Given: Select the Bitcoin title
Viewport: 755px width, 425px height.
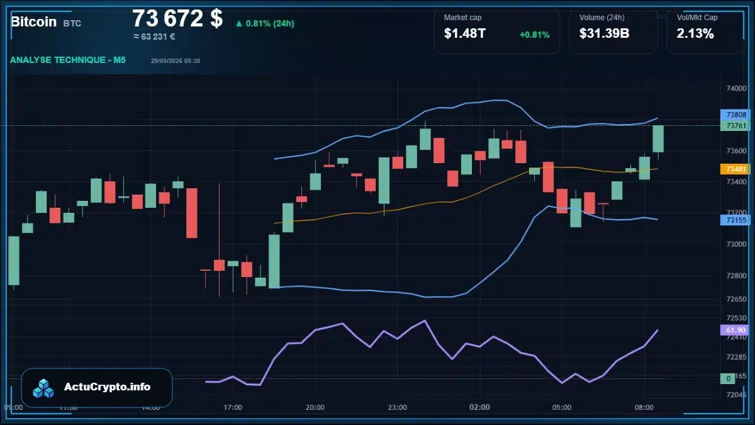Looking at the screenshot, I should pos(33,21).
